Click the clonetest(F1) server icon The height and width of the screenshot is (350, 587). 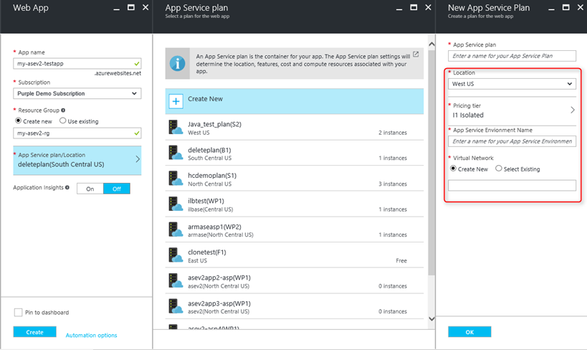point(175,255)
